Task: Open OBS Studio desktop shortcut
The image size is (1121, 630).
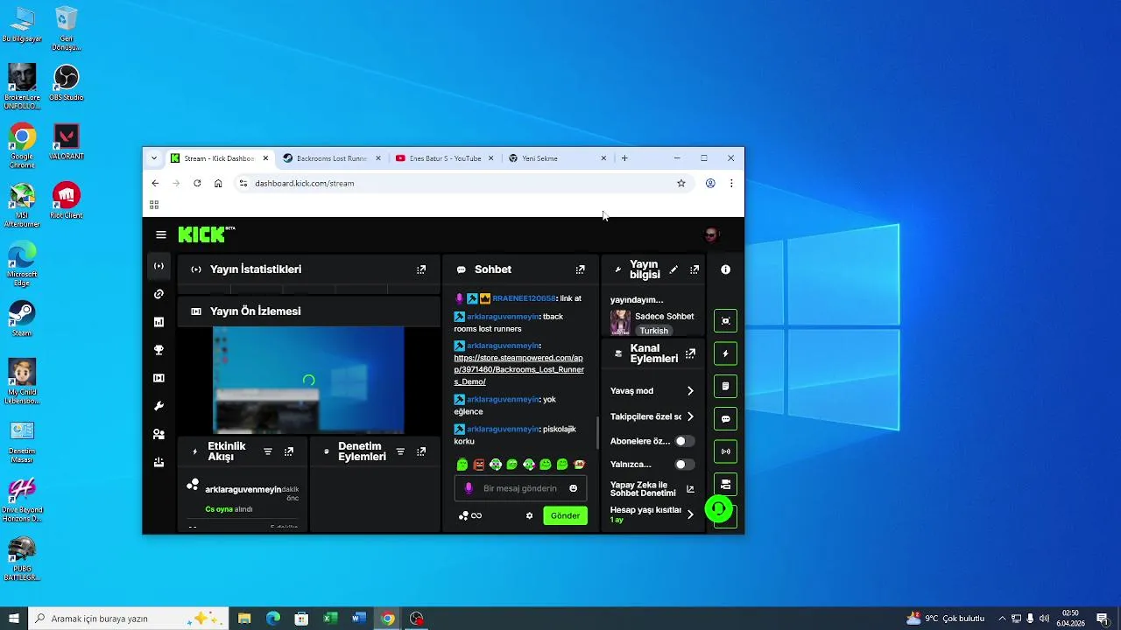Action: tap(66, 83)
